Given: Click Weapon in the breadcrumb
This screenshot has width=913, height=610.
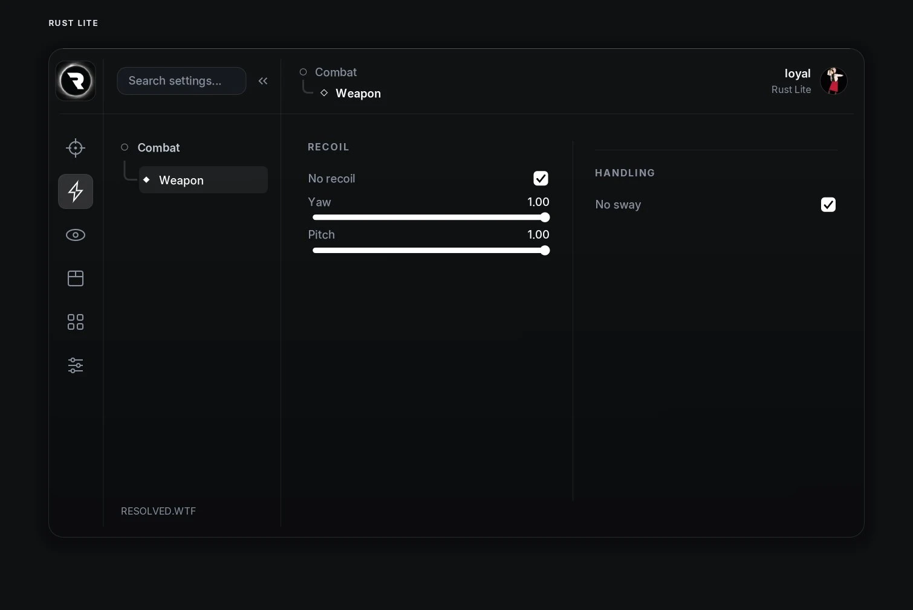Looking at the screenshot, I should [x=358, y=94].
